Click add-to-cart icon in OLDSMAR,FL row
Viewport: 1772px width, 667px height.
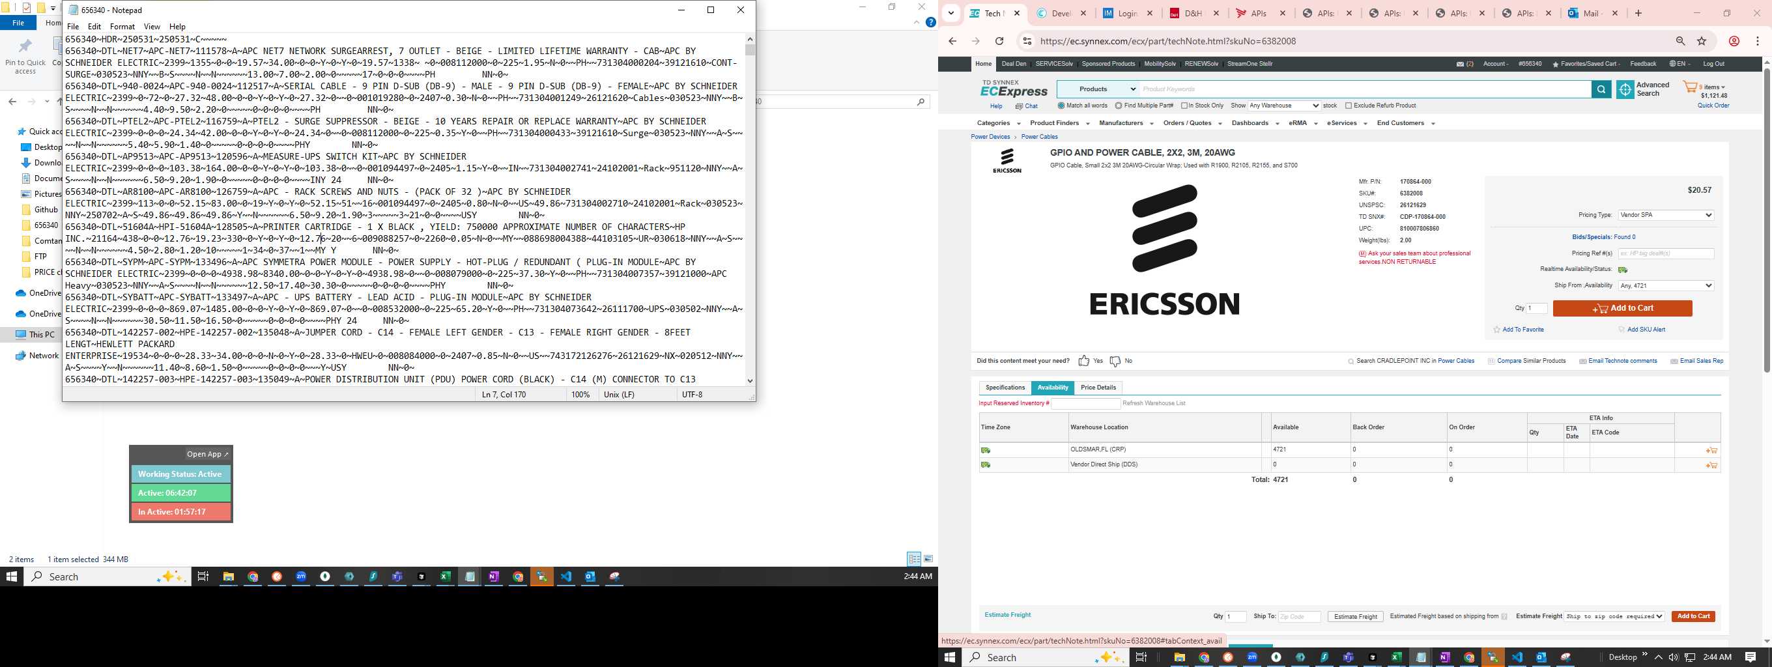1711,450
